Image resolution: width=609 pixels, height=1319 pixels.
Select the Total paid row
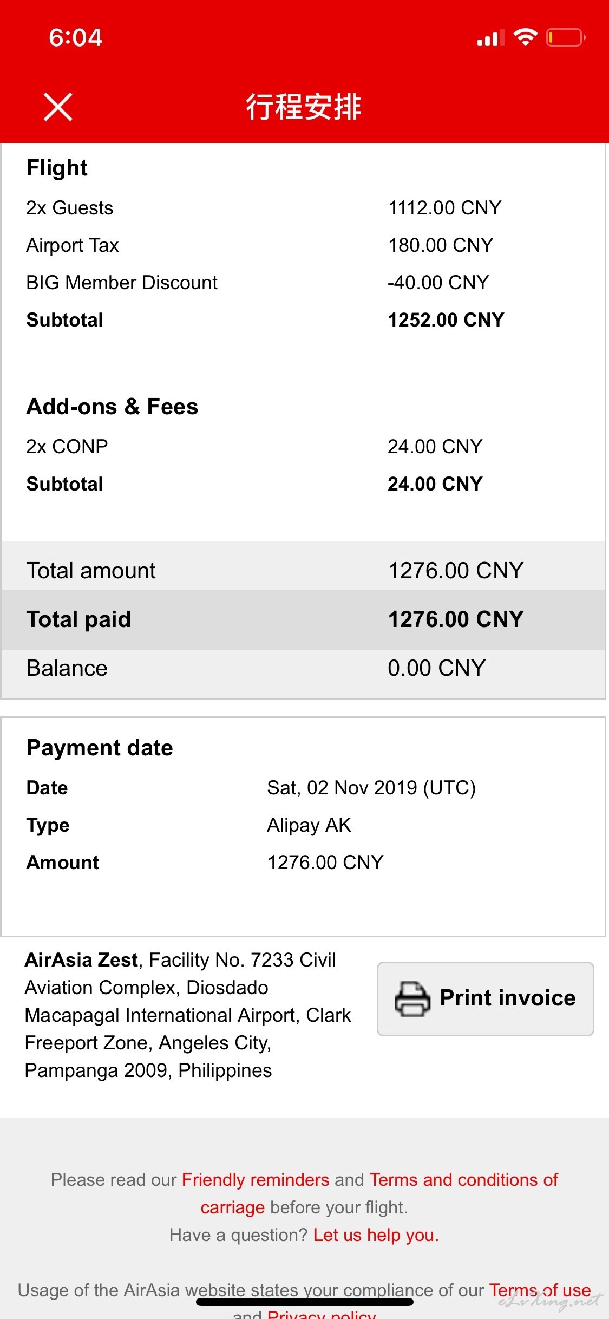pyautogui.click(x=303, y=619)
